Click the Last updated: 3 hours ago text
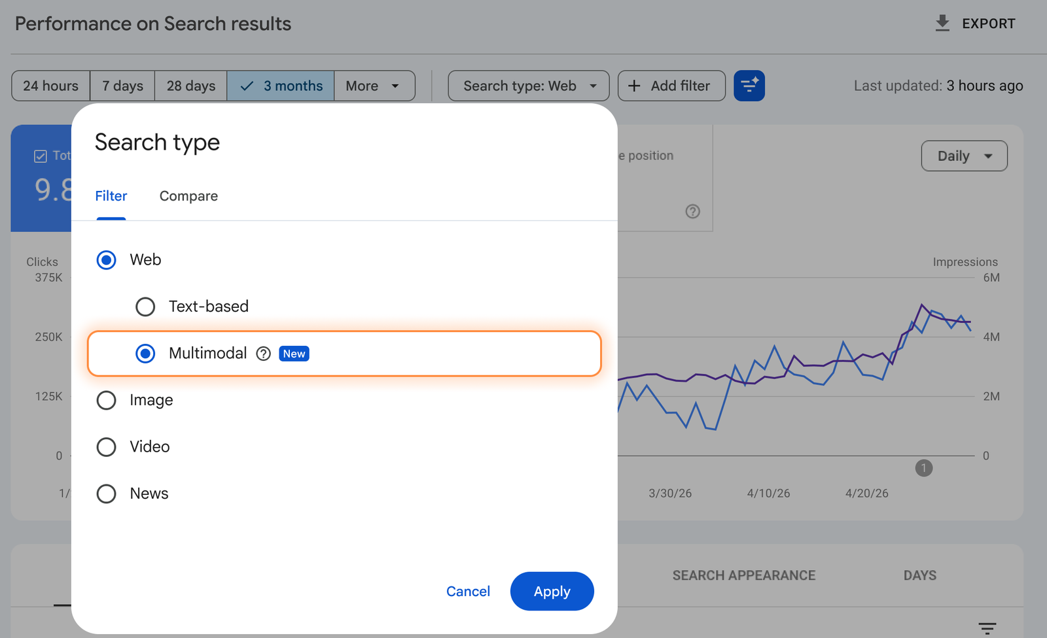Image resolution: width=1047 pixels, height=638 pixels. (938, 86)
